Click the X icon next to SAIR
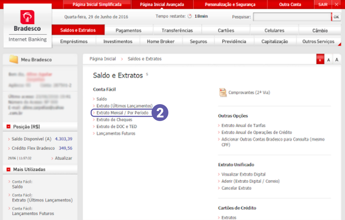 [x=337, y=4]
